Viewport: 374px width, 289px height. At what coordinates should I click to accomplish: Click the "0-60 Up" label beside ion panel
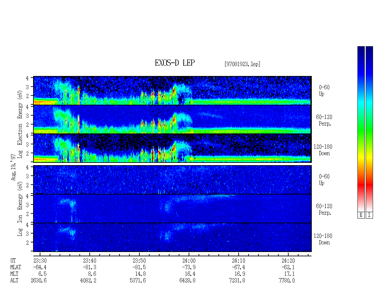pyautogui.click(x=324, y=180)
